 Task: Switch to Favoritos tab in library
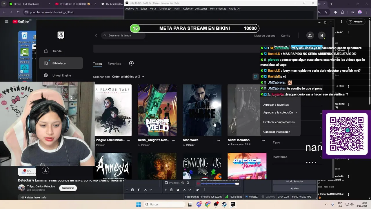point(114,64)
